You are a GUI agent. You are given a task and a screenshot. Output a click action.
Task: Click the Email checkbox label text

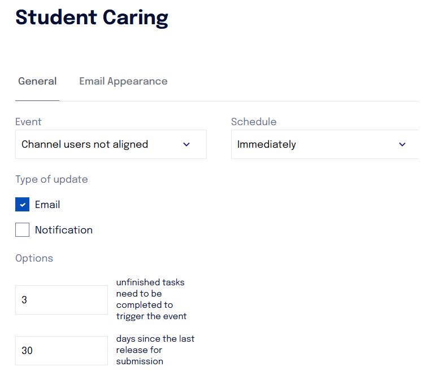tap(47, 205)
